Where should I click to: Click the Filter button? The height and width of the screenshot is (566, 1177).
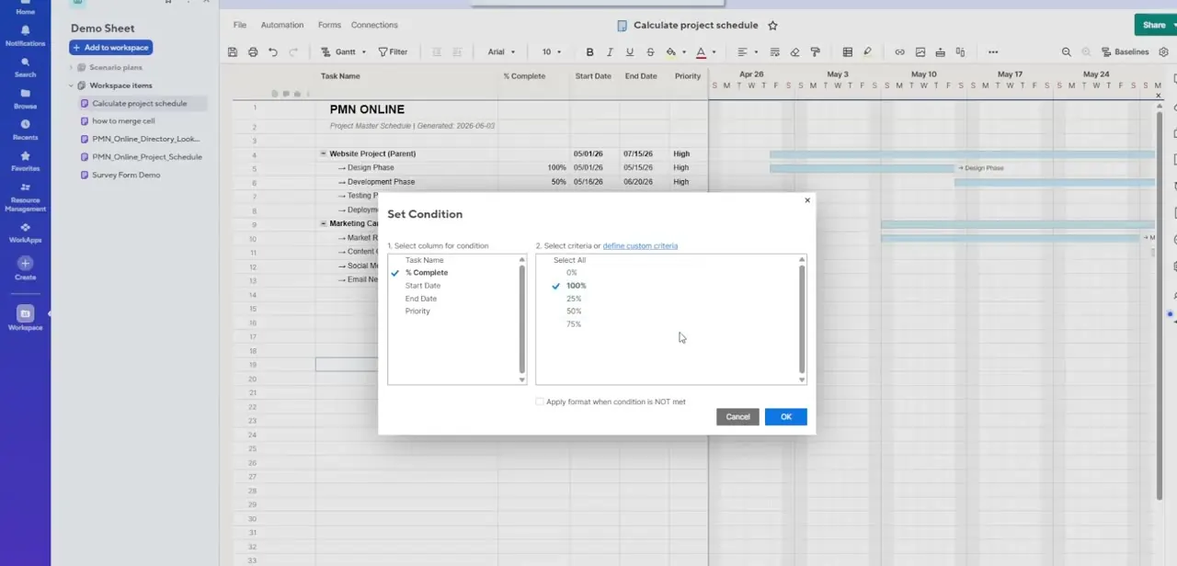click(x=393, y=52)
